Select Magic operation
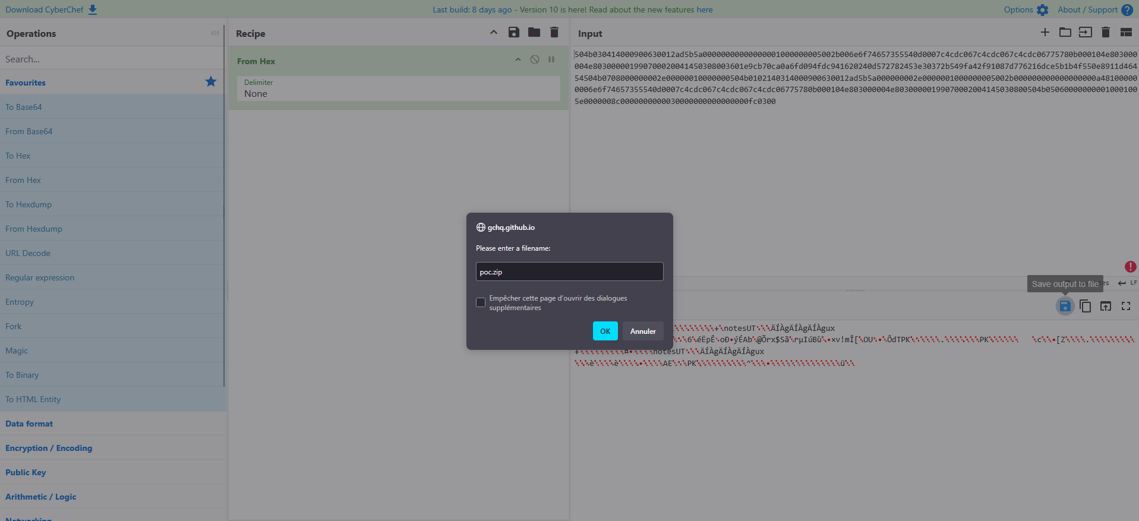 [112, 351]
